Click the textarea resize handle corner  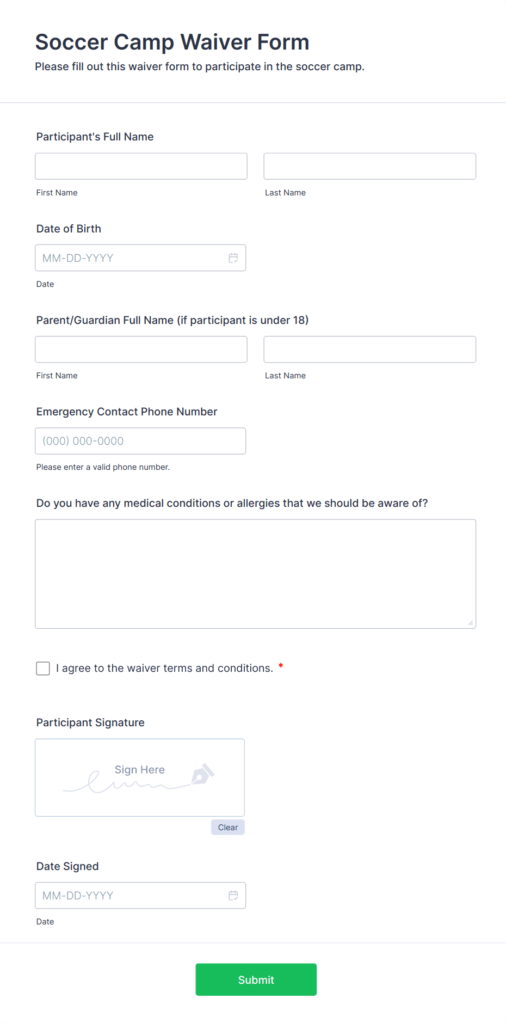(471, 623)
